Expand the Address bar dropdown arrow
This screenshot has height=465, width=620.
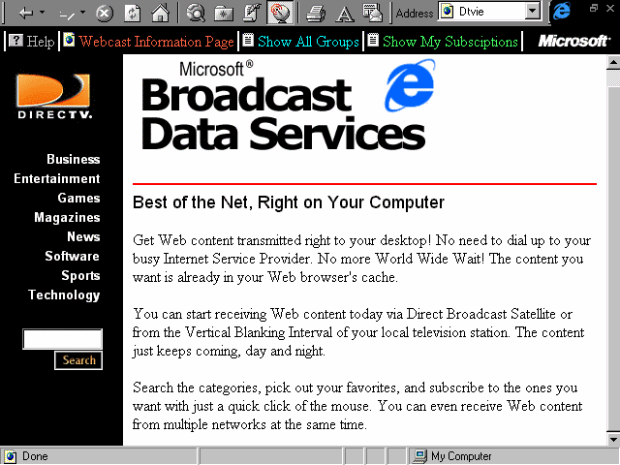click(533, 12)
